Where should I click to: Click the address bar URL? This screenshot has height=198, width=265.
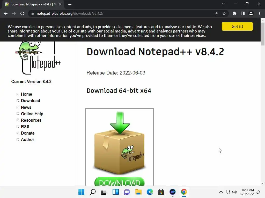[x=70, y=13]
